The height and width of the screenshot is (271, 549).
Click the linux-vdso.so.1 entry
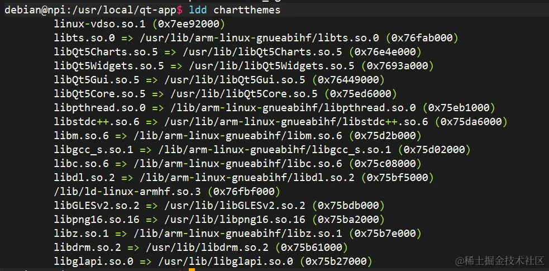(x=99, y=24)
